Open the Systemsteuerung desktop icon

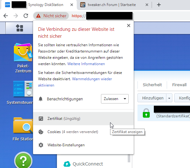tap(23, 89)
